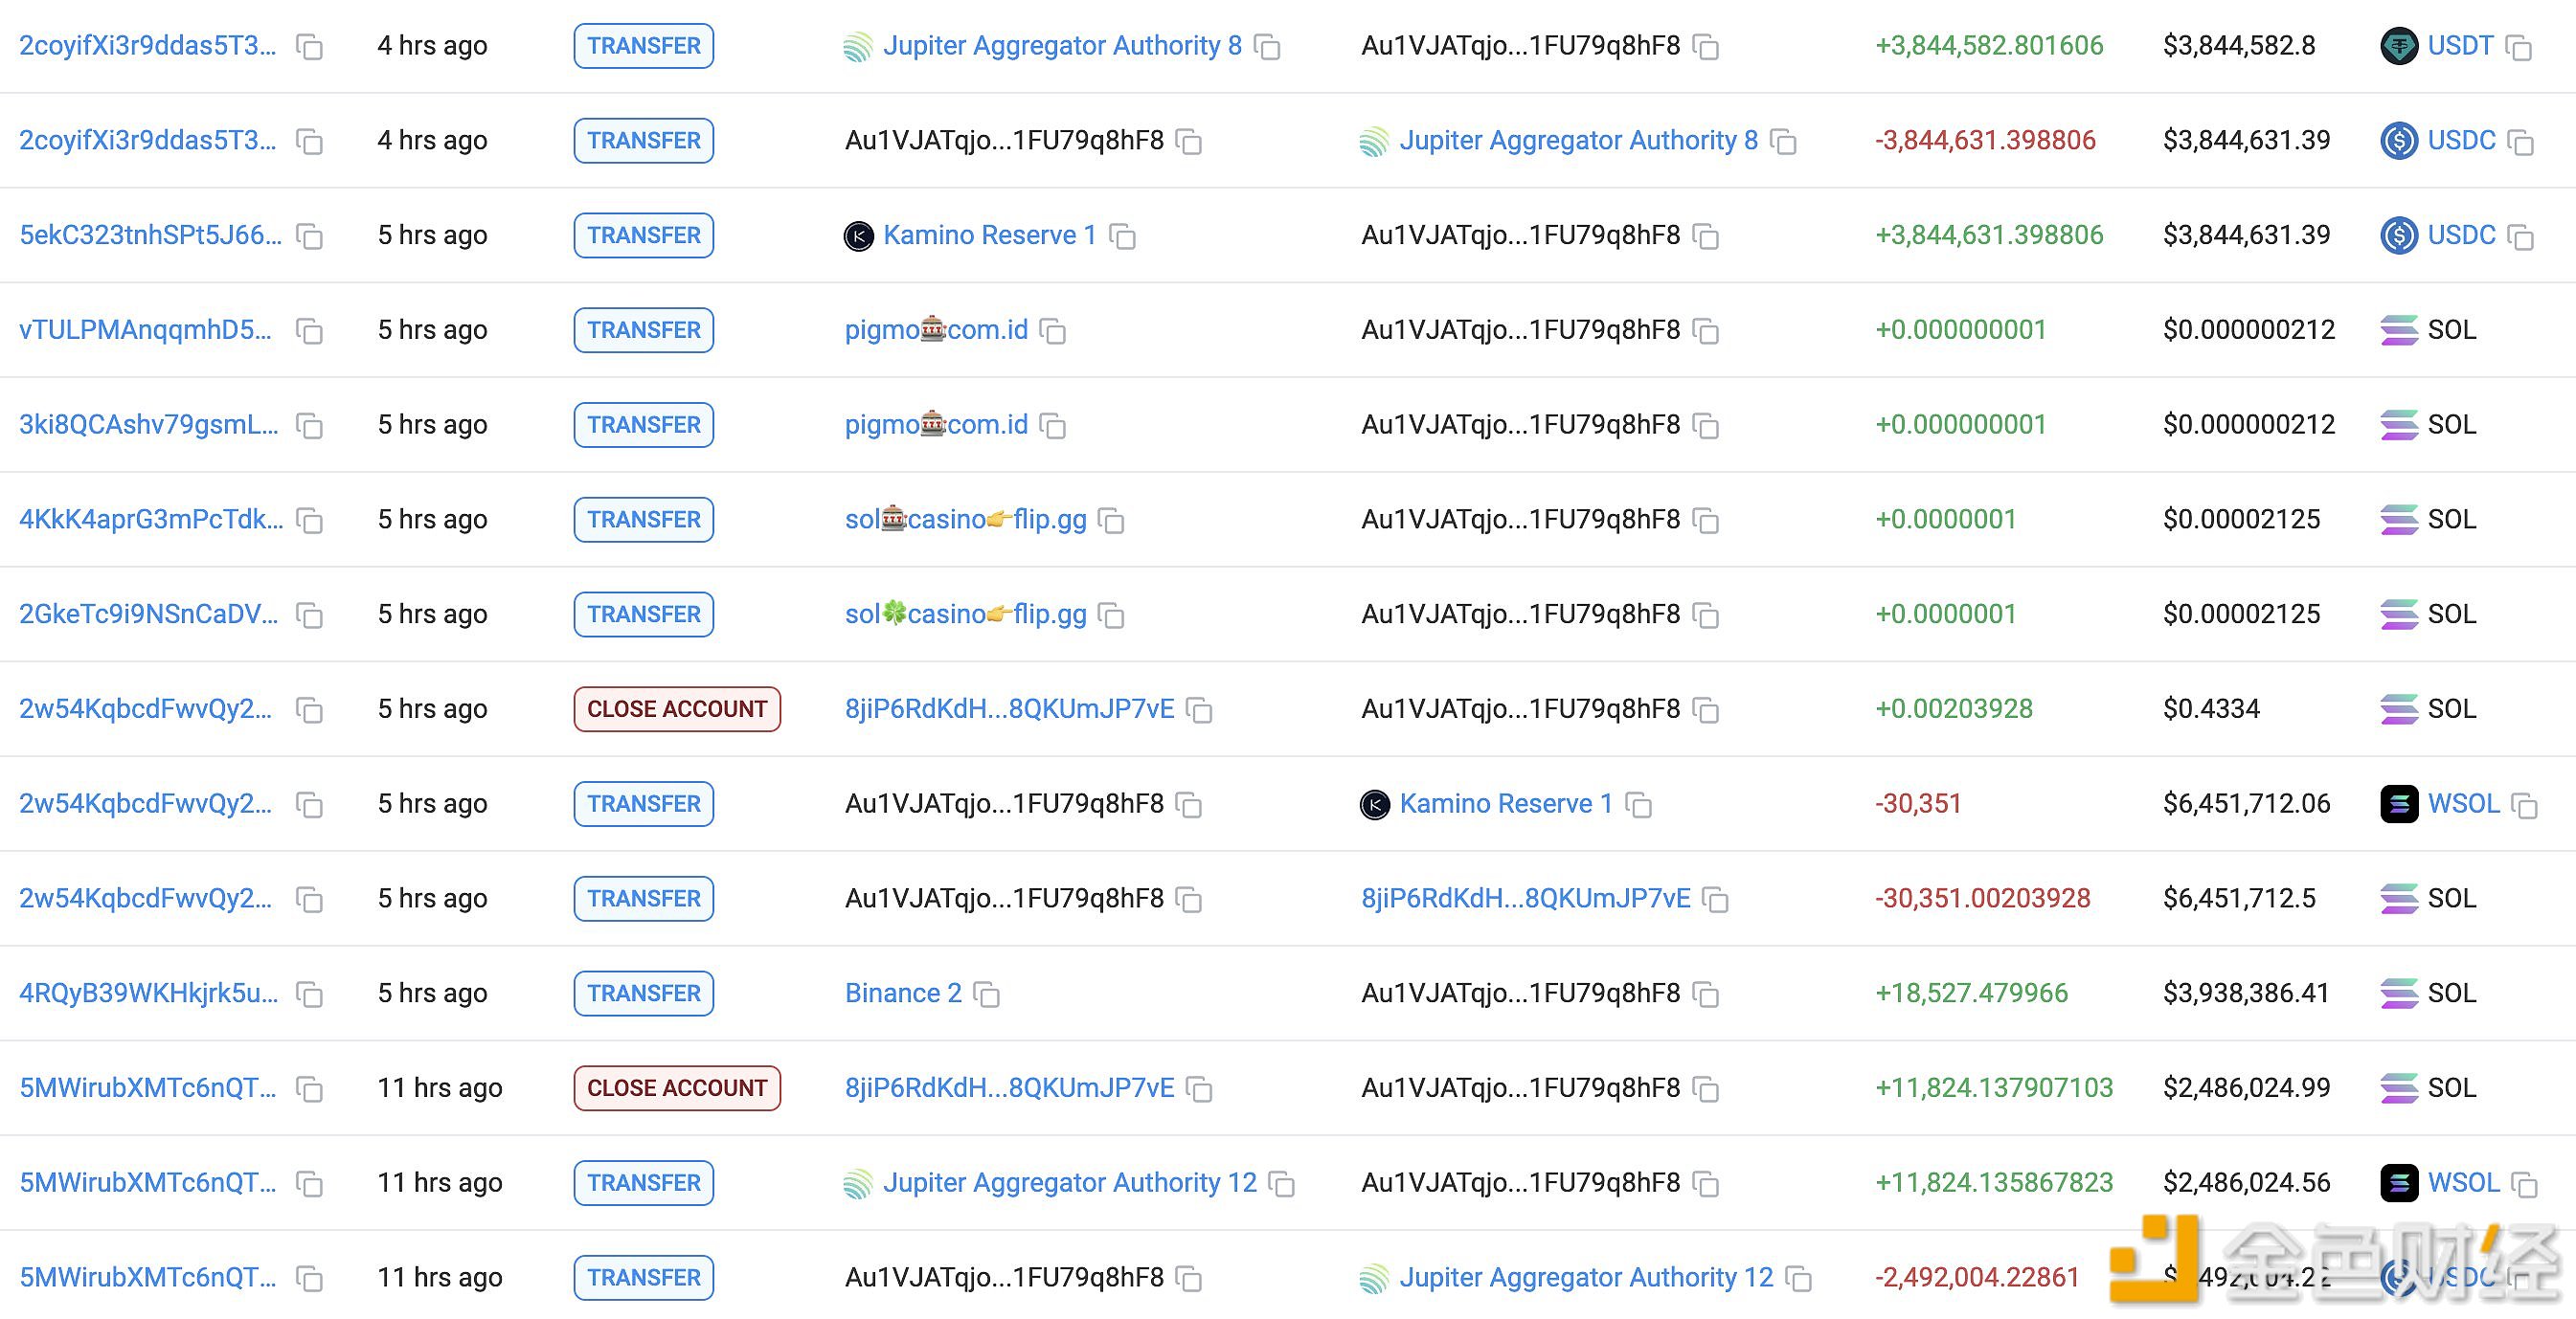Copy signature 4KkK4aprG3mPcTdk with its copy icon
2576x1319 pixels.
pos(310,522)
